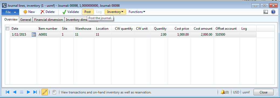
Task: Create a New journal line
Action: point(29,12)
